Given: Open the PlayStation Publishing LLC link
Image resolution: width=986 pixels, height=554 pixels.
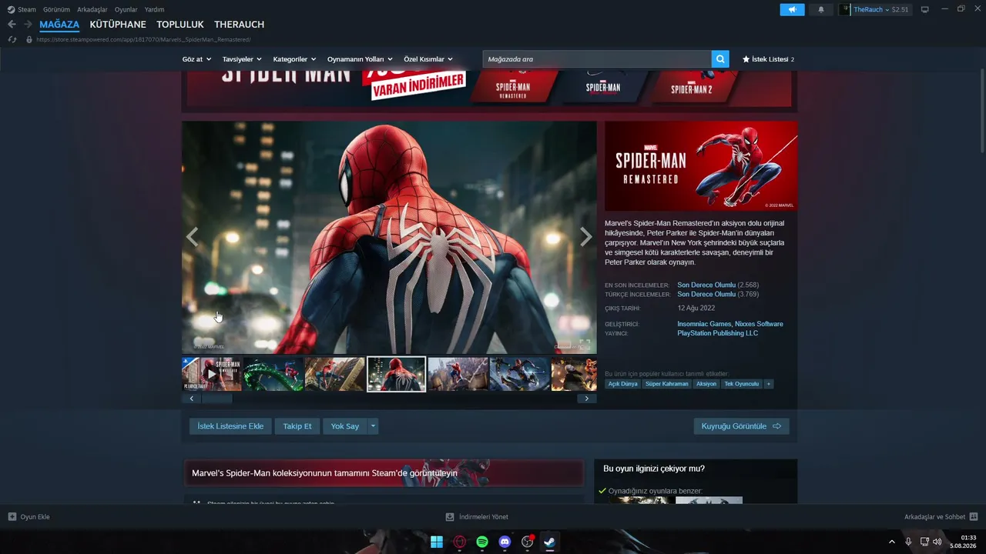Looking at the screenshot, I should [718, 333].
